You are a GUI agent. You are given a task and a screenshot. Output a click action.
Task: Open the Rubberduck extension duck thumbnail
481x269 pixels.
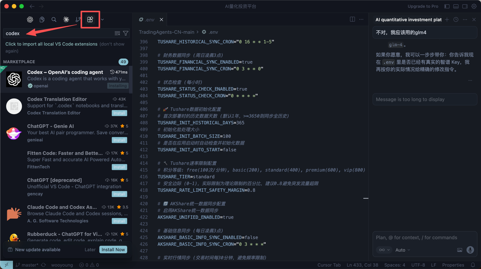[14, 238]
